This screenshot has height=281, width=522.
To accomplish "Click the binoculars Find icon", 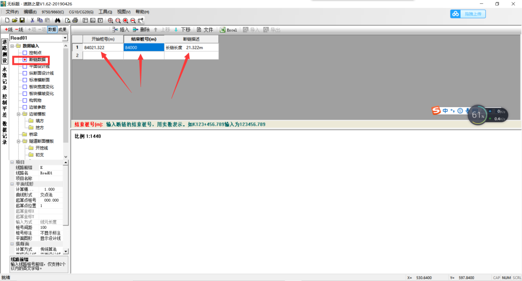I will click(x=58, y=21).
